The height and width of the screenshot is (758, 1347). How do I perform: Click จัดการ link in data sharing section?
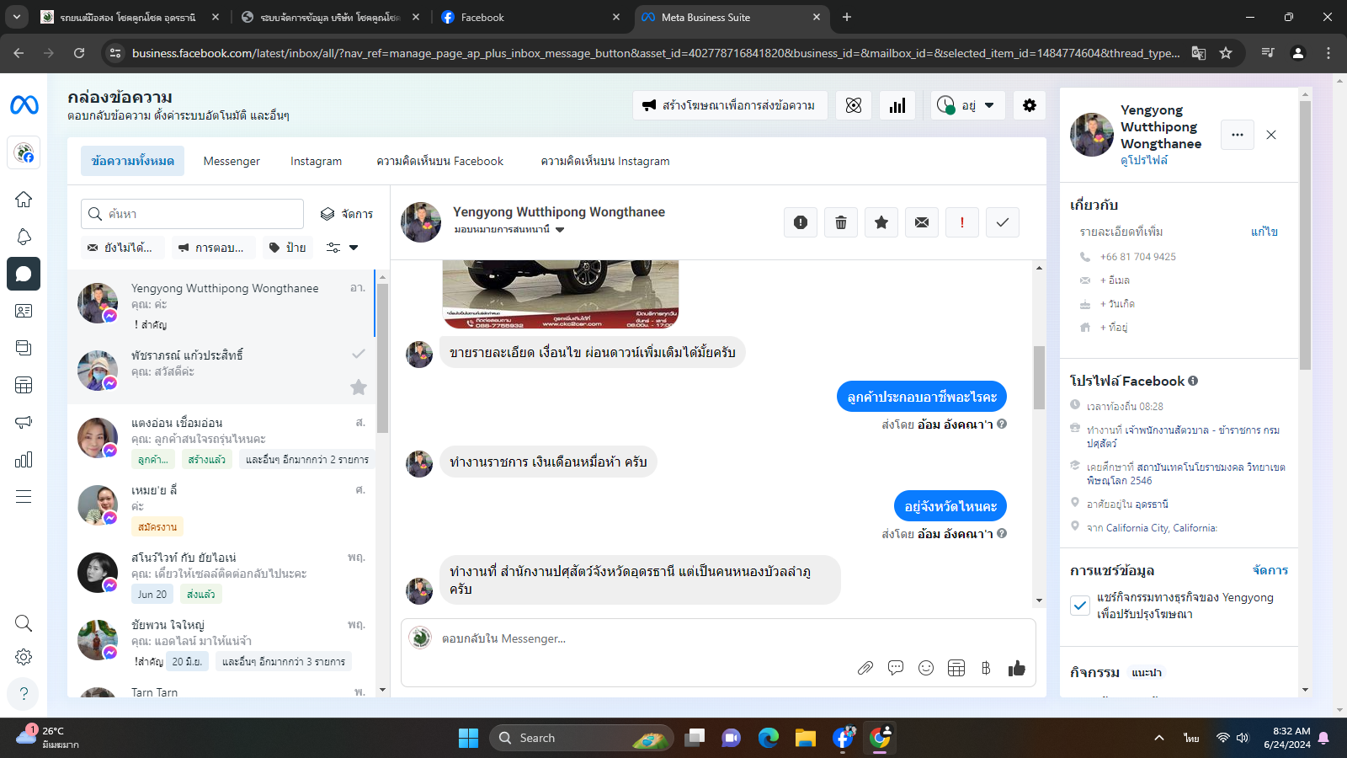coord(1270,570)
